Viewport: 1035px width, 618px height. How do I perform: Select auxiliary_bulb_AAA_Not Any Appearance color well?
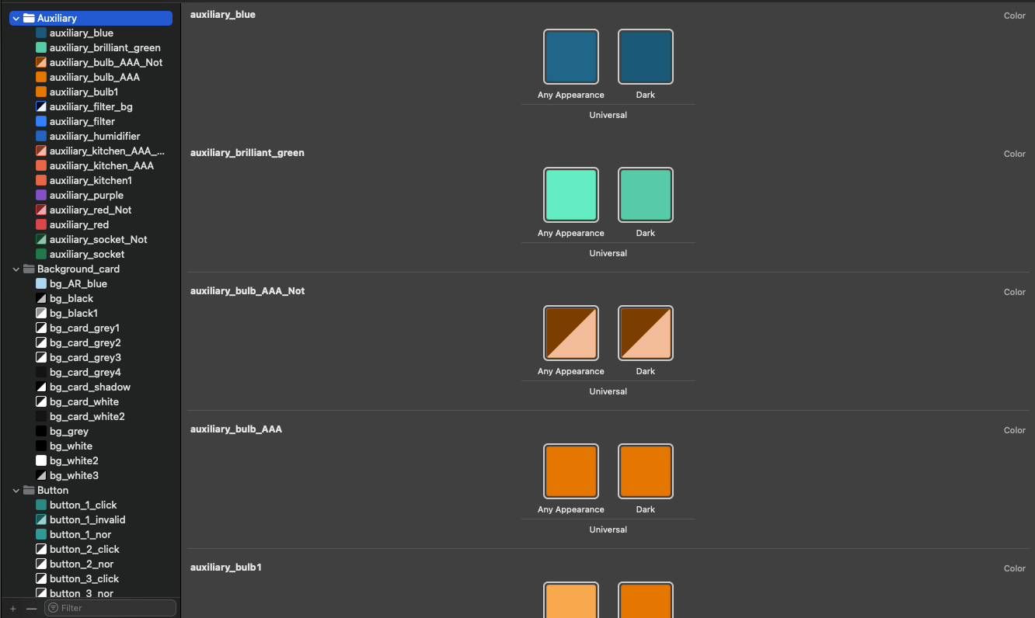(x=571, y=333)
